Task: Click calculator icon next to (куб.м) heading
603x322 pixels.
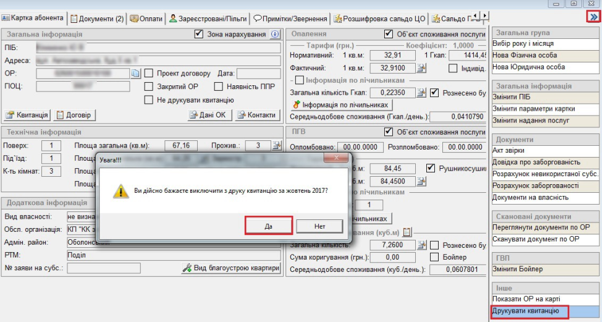Action: point(407,232)
